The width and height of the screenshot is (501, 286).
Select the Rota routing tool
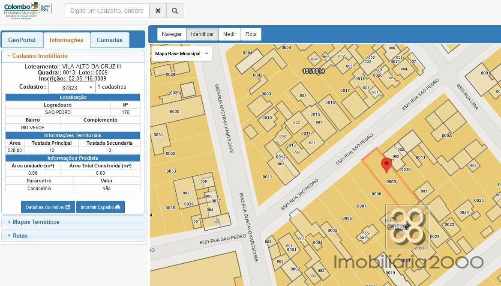point(251,34)
